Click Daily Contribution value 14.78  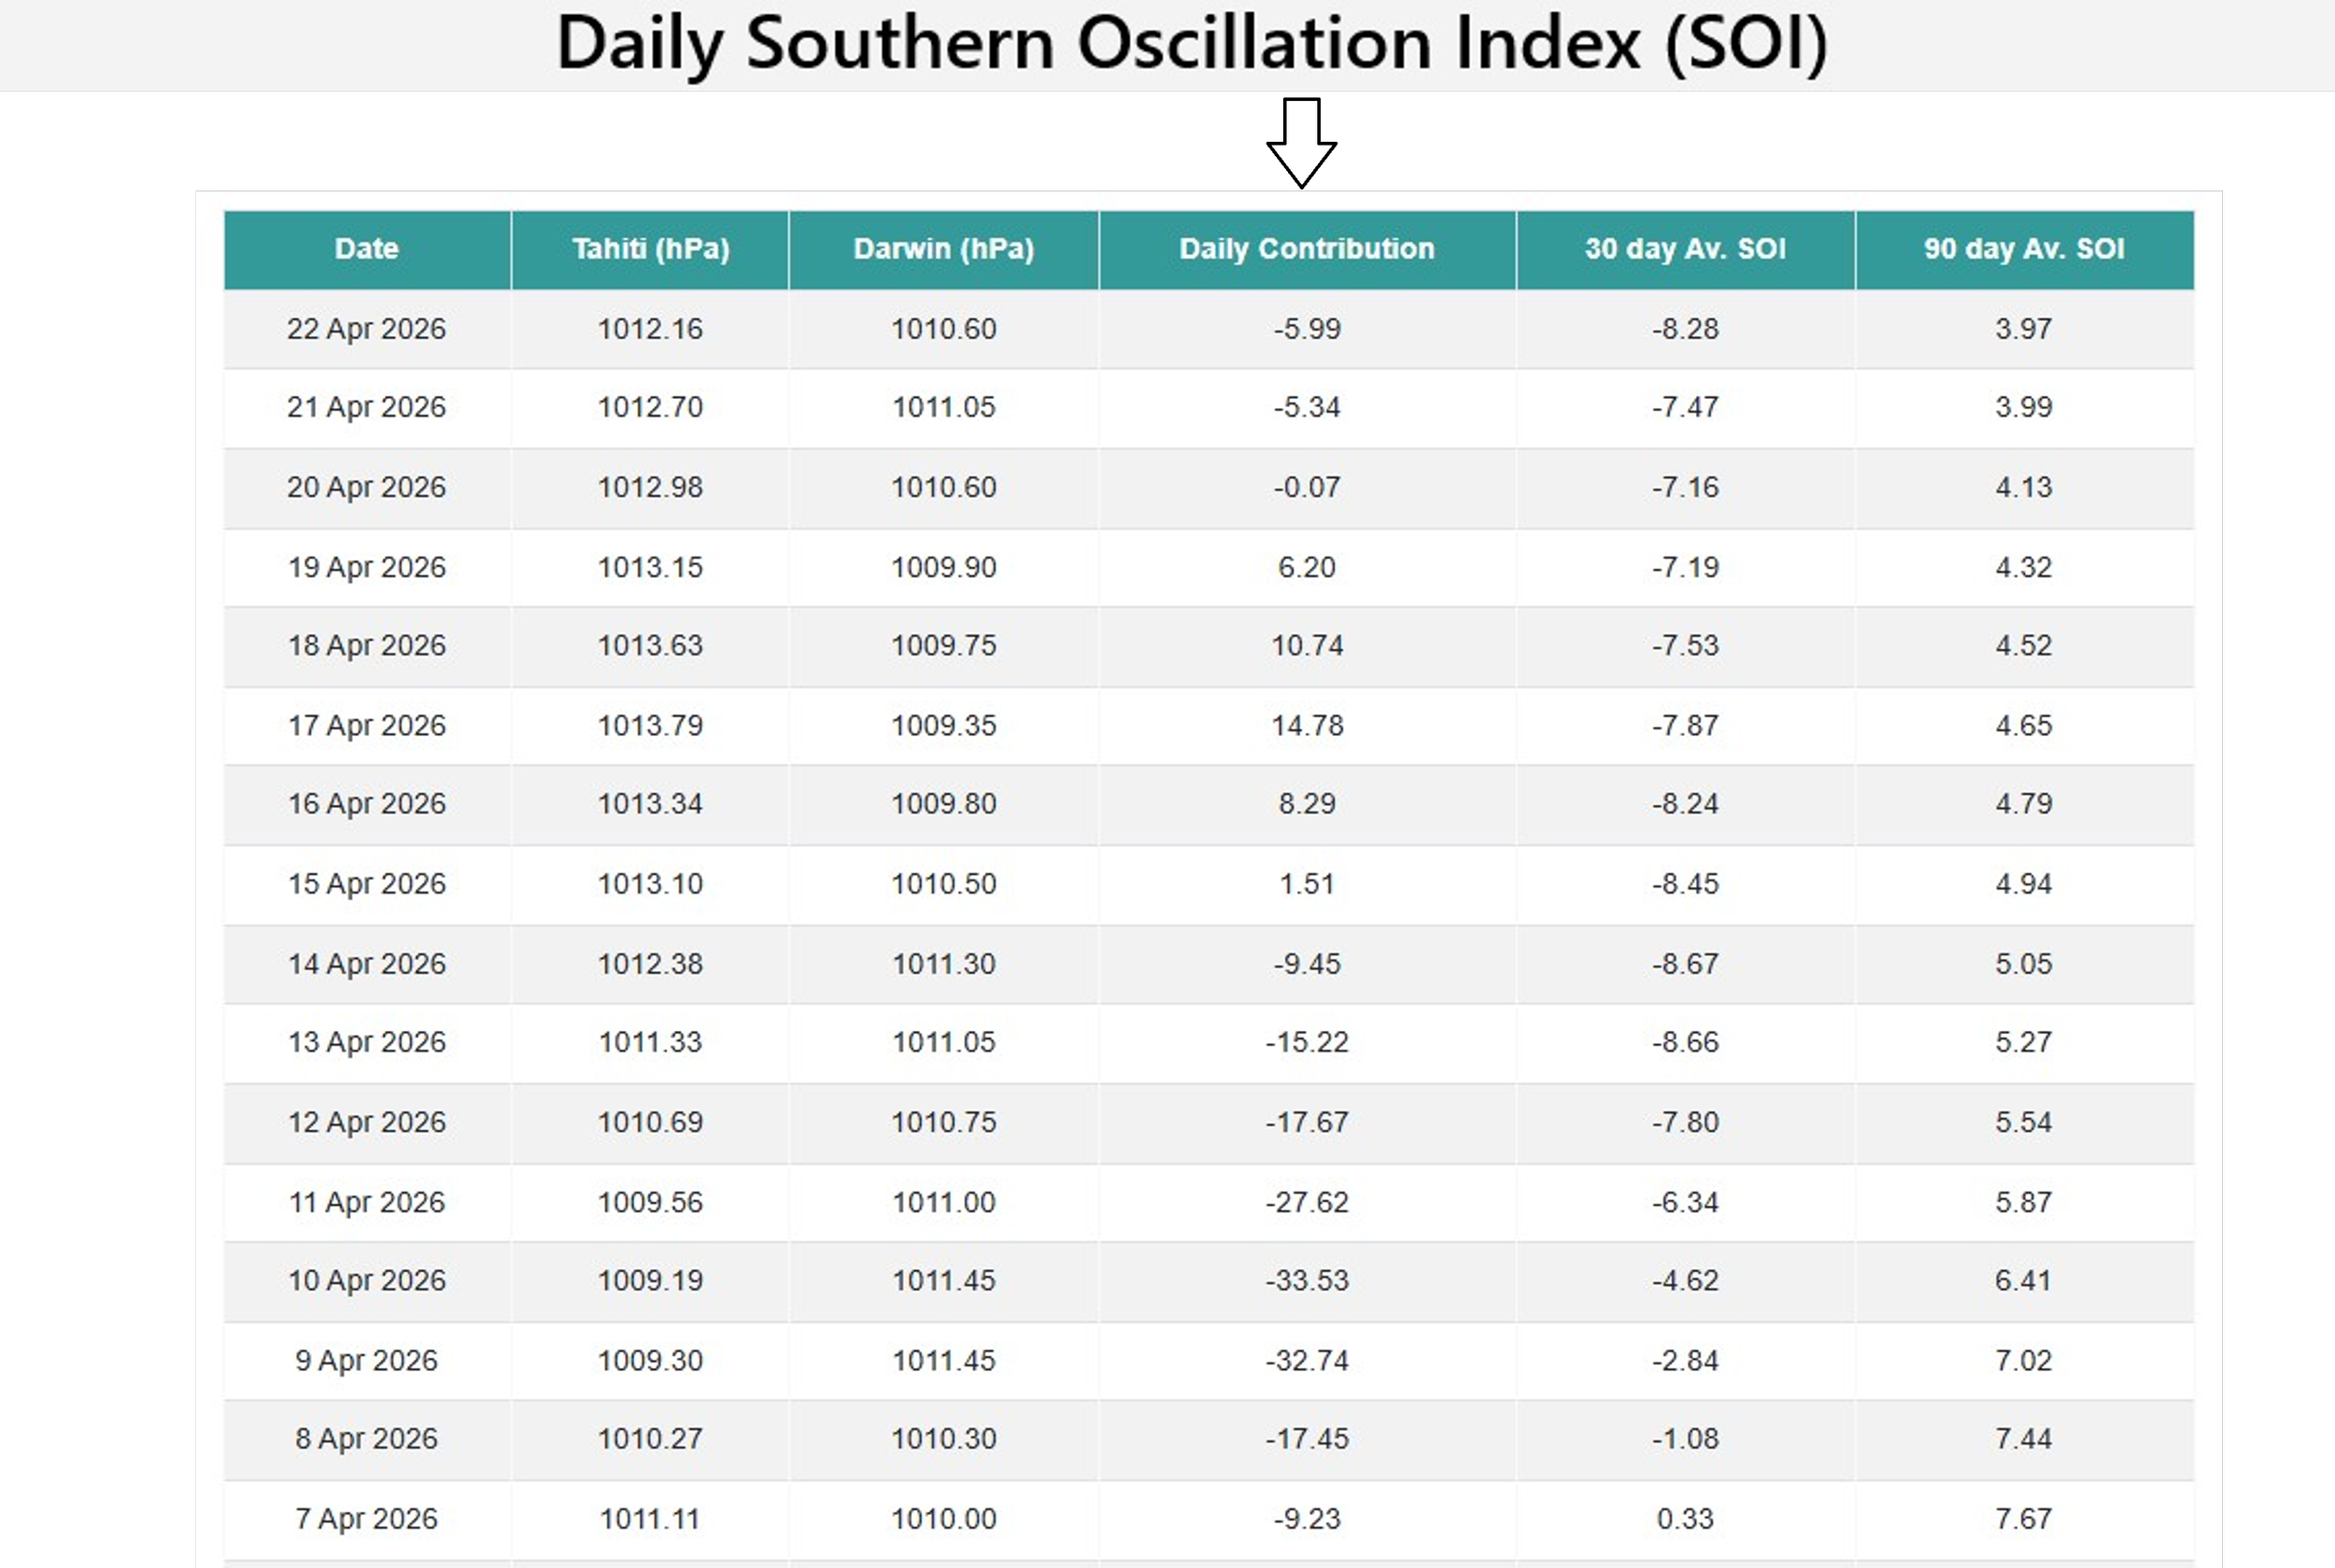point(1306,725)
